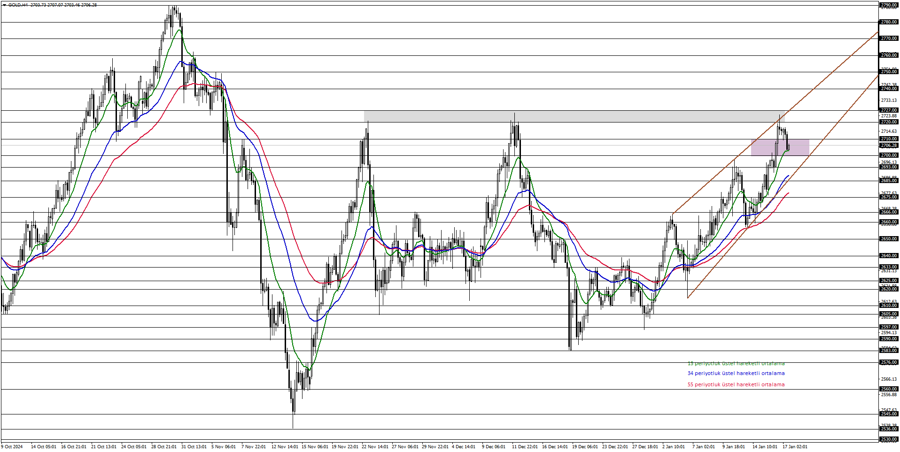Click the 2714.63 price scale value
This screenshot has height=452, width=900.
889,131
